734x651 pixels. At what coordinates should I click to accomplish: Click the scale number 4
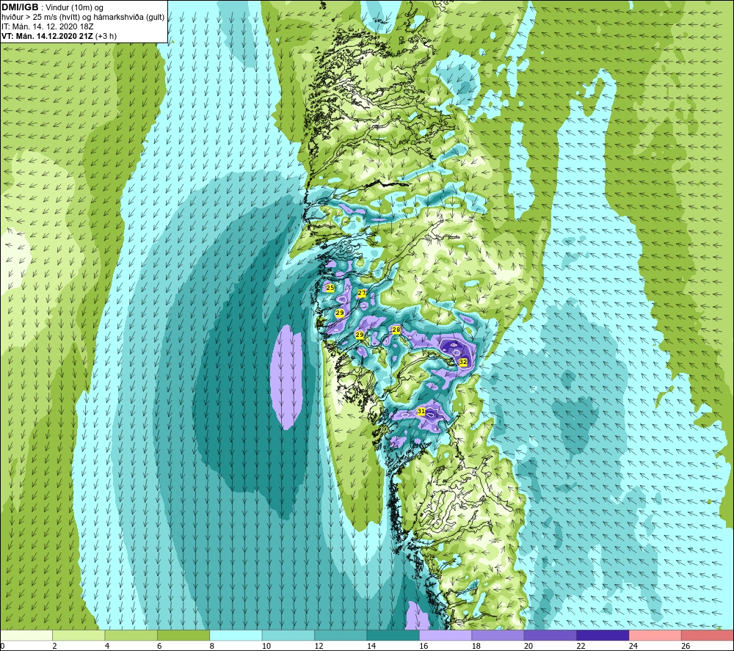click(x=107, y=646)
